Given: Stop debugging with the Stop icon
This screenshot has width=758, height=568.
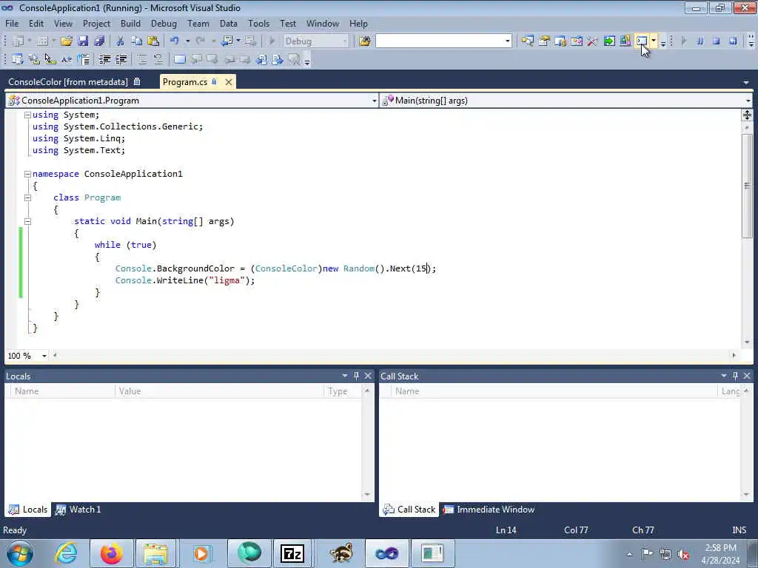Looking at the screenshot, I should [716, 41].
